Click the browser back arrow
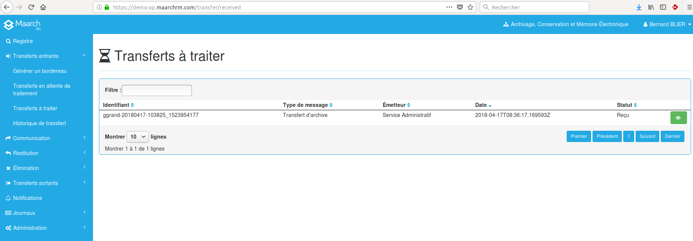693x241 pixels. [x=7, y=7]
